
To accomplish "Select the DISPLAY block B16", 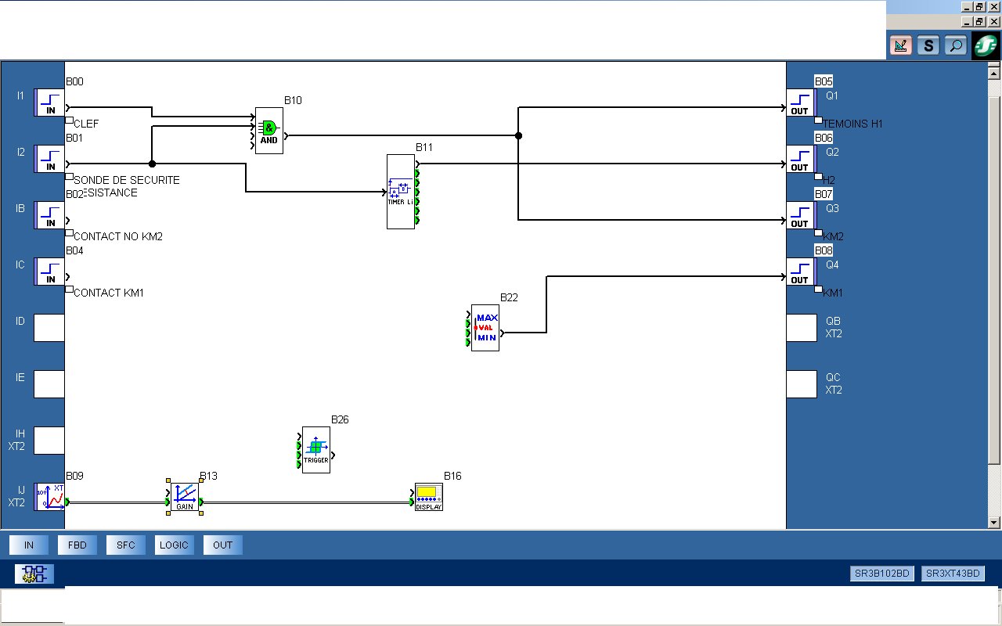I will pos(429,497).
